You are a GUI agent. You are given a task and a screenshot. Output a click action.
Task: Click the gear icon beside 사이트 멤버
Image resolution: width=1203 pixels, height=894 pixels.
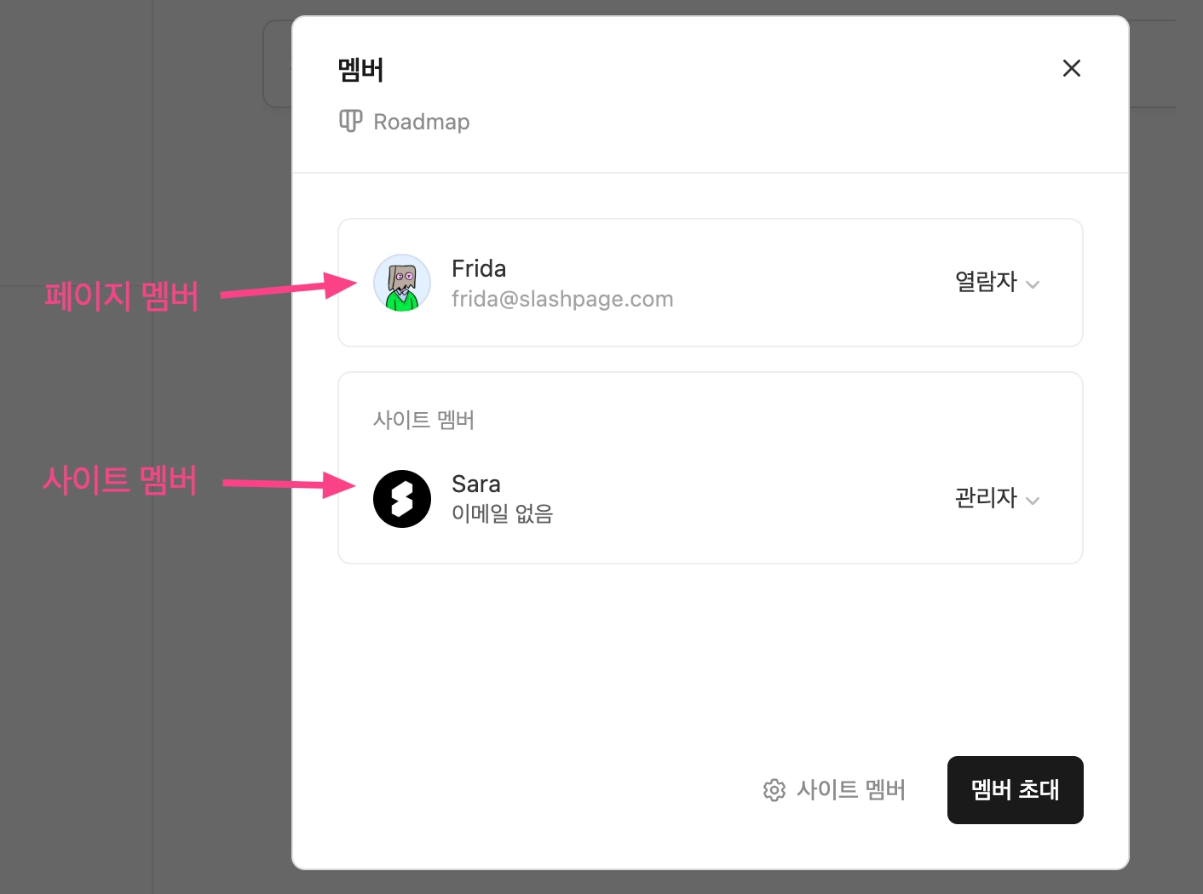coord(774,790)
